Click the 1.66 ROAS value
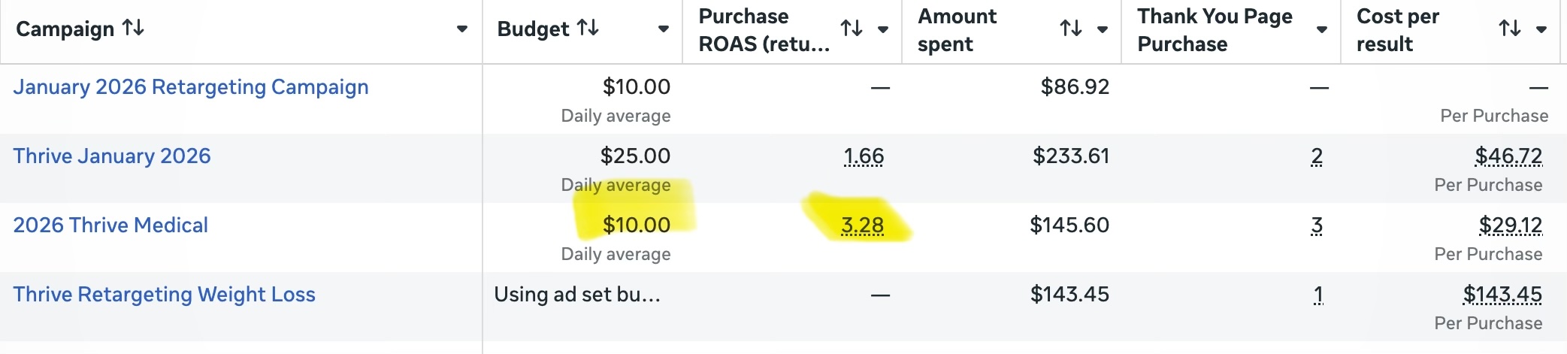Viewport: 1567px width, 354px height. tap(864, 156)
